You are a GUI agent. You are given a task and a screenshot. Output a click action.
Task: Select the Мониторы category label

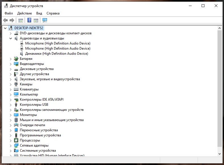[28, 115]
